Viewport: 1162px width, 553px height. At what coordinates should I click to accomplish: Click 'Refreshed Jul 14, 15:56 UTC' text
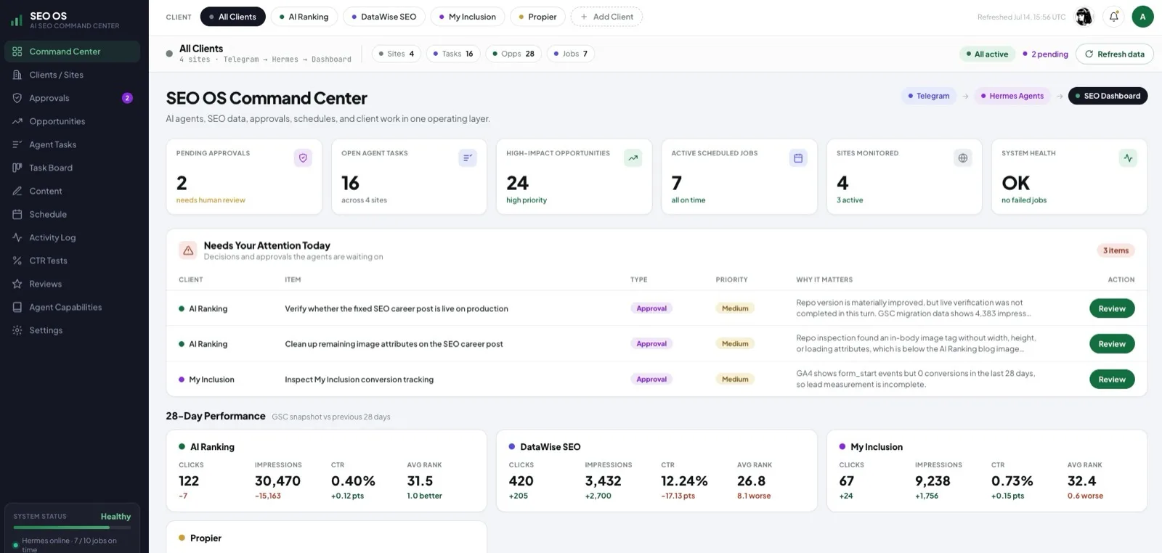[1021, 17]
